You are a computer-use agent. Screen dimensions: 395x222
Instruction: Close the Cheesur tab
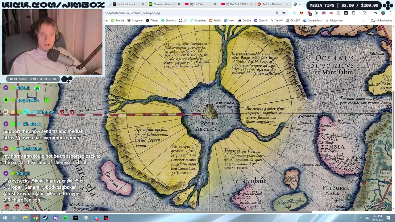(179, 4)
